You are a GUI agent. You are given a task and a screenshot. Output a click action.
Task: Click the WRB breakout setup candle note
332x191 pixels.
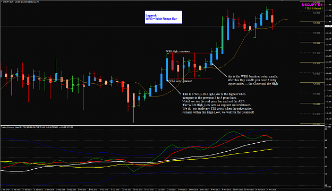click(x=253, y=80)
